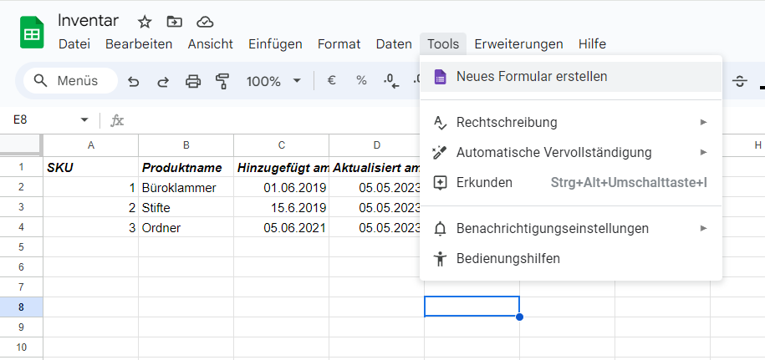Select cell B2 containing Büroklammer
This screenshot has width=765, height=360.
click(186, 188)
